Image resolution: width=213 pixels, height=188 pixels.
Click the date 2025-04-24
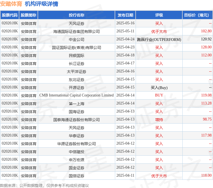coord(125,39)
